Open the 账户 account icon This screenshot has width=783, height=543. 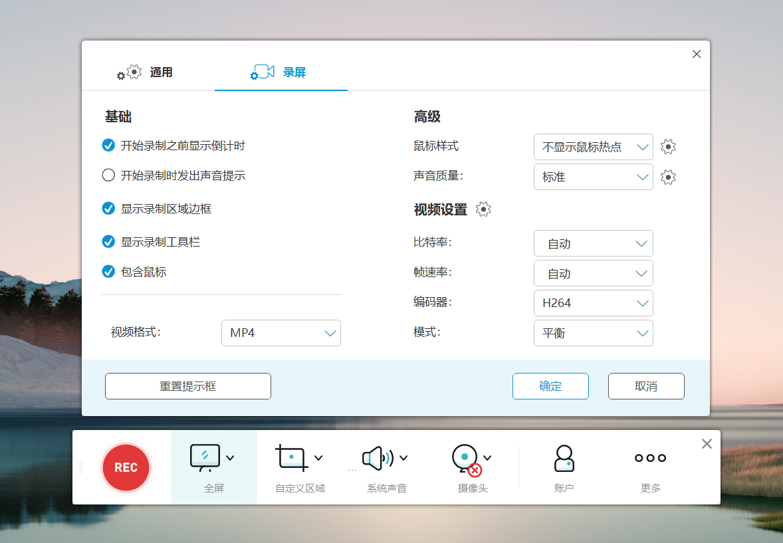[564, 459]
